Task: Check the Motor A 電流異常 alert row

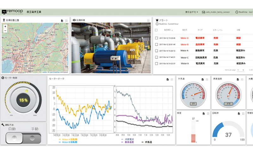Action: (x=157, y=38)
